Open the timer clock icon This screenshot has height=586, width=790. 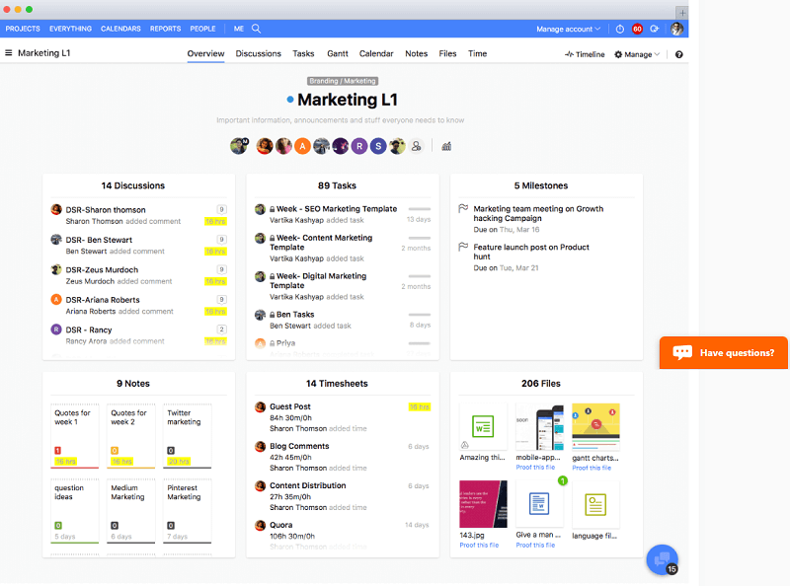[x=620, y=30]
